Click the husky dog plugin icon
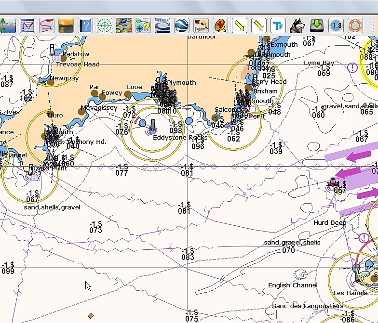Image resolution: width=378 pixels, height=323 pixels. pyautogui.click(x=297, y=26)
